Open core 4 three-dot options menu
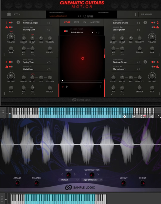Viewport: 161px width, 204px height. pos(159,93)
